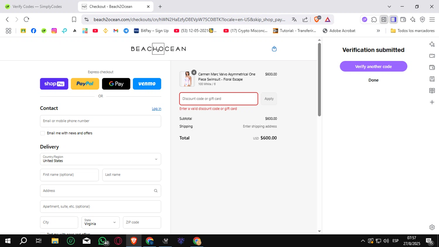Open Todos los marcadores folder
Viewport: 439px width, 247px height.
click(413, 30)
